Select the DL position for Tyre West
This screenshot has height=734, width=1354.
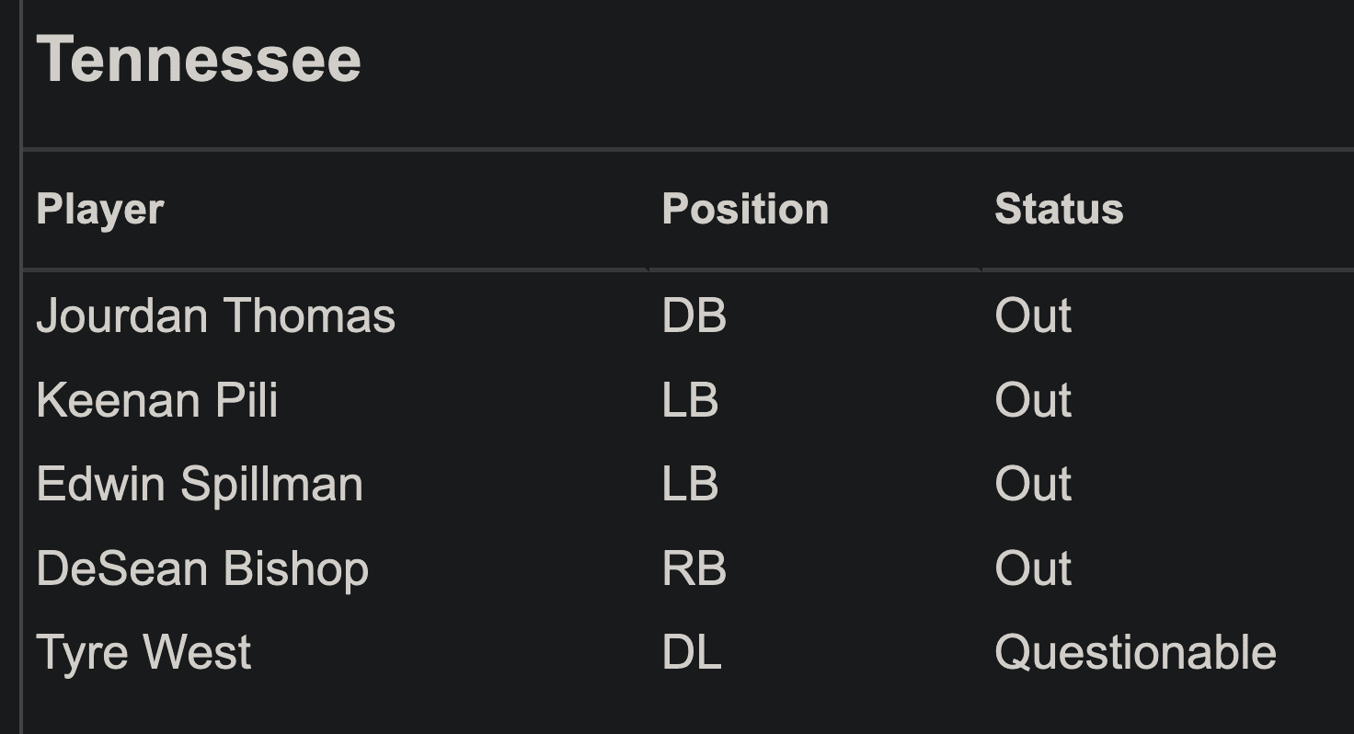[692, 652]
